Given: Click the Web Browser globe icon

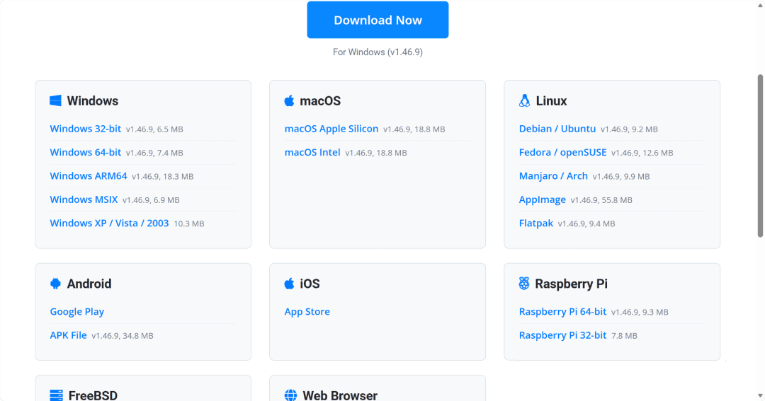Looking at the screenshot, I should (x=291, y=395).
